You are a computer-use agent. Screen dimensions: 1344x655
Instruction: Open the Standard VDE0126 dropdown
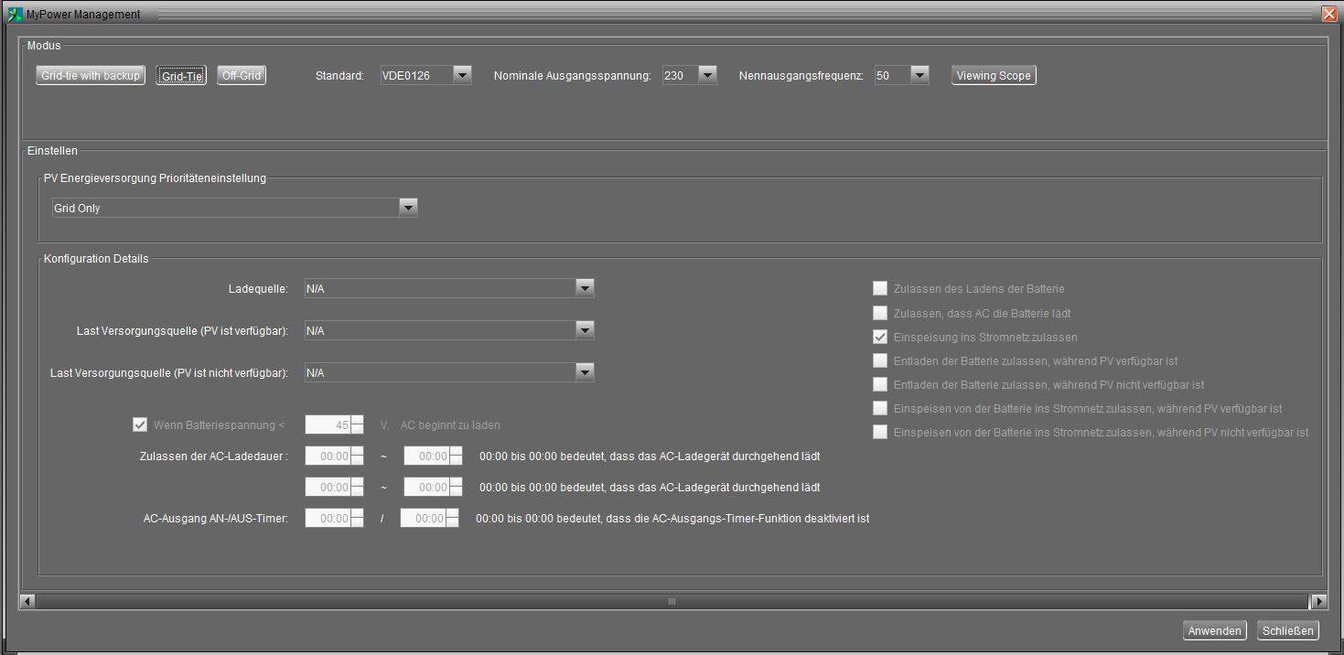[426, 75]
